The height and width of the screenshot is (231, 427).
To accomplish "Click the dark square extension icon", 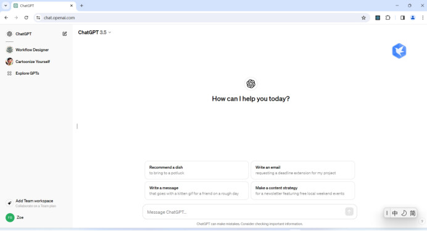I will pos(378,18).
